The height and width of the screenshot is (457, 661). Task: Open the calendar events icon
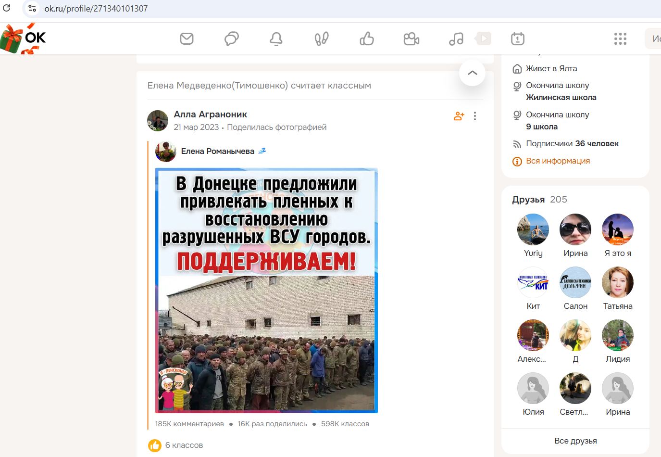518,38
